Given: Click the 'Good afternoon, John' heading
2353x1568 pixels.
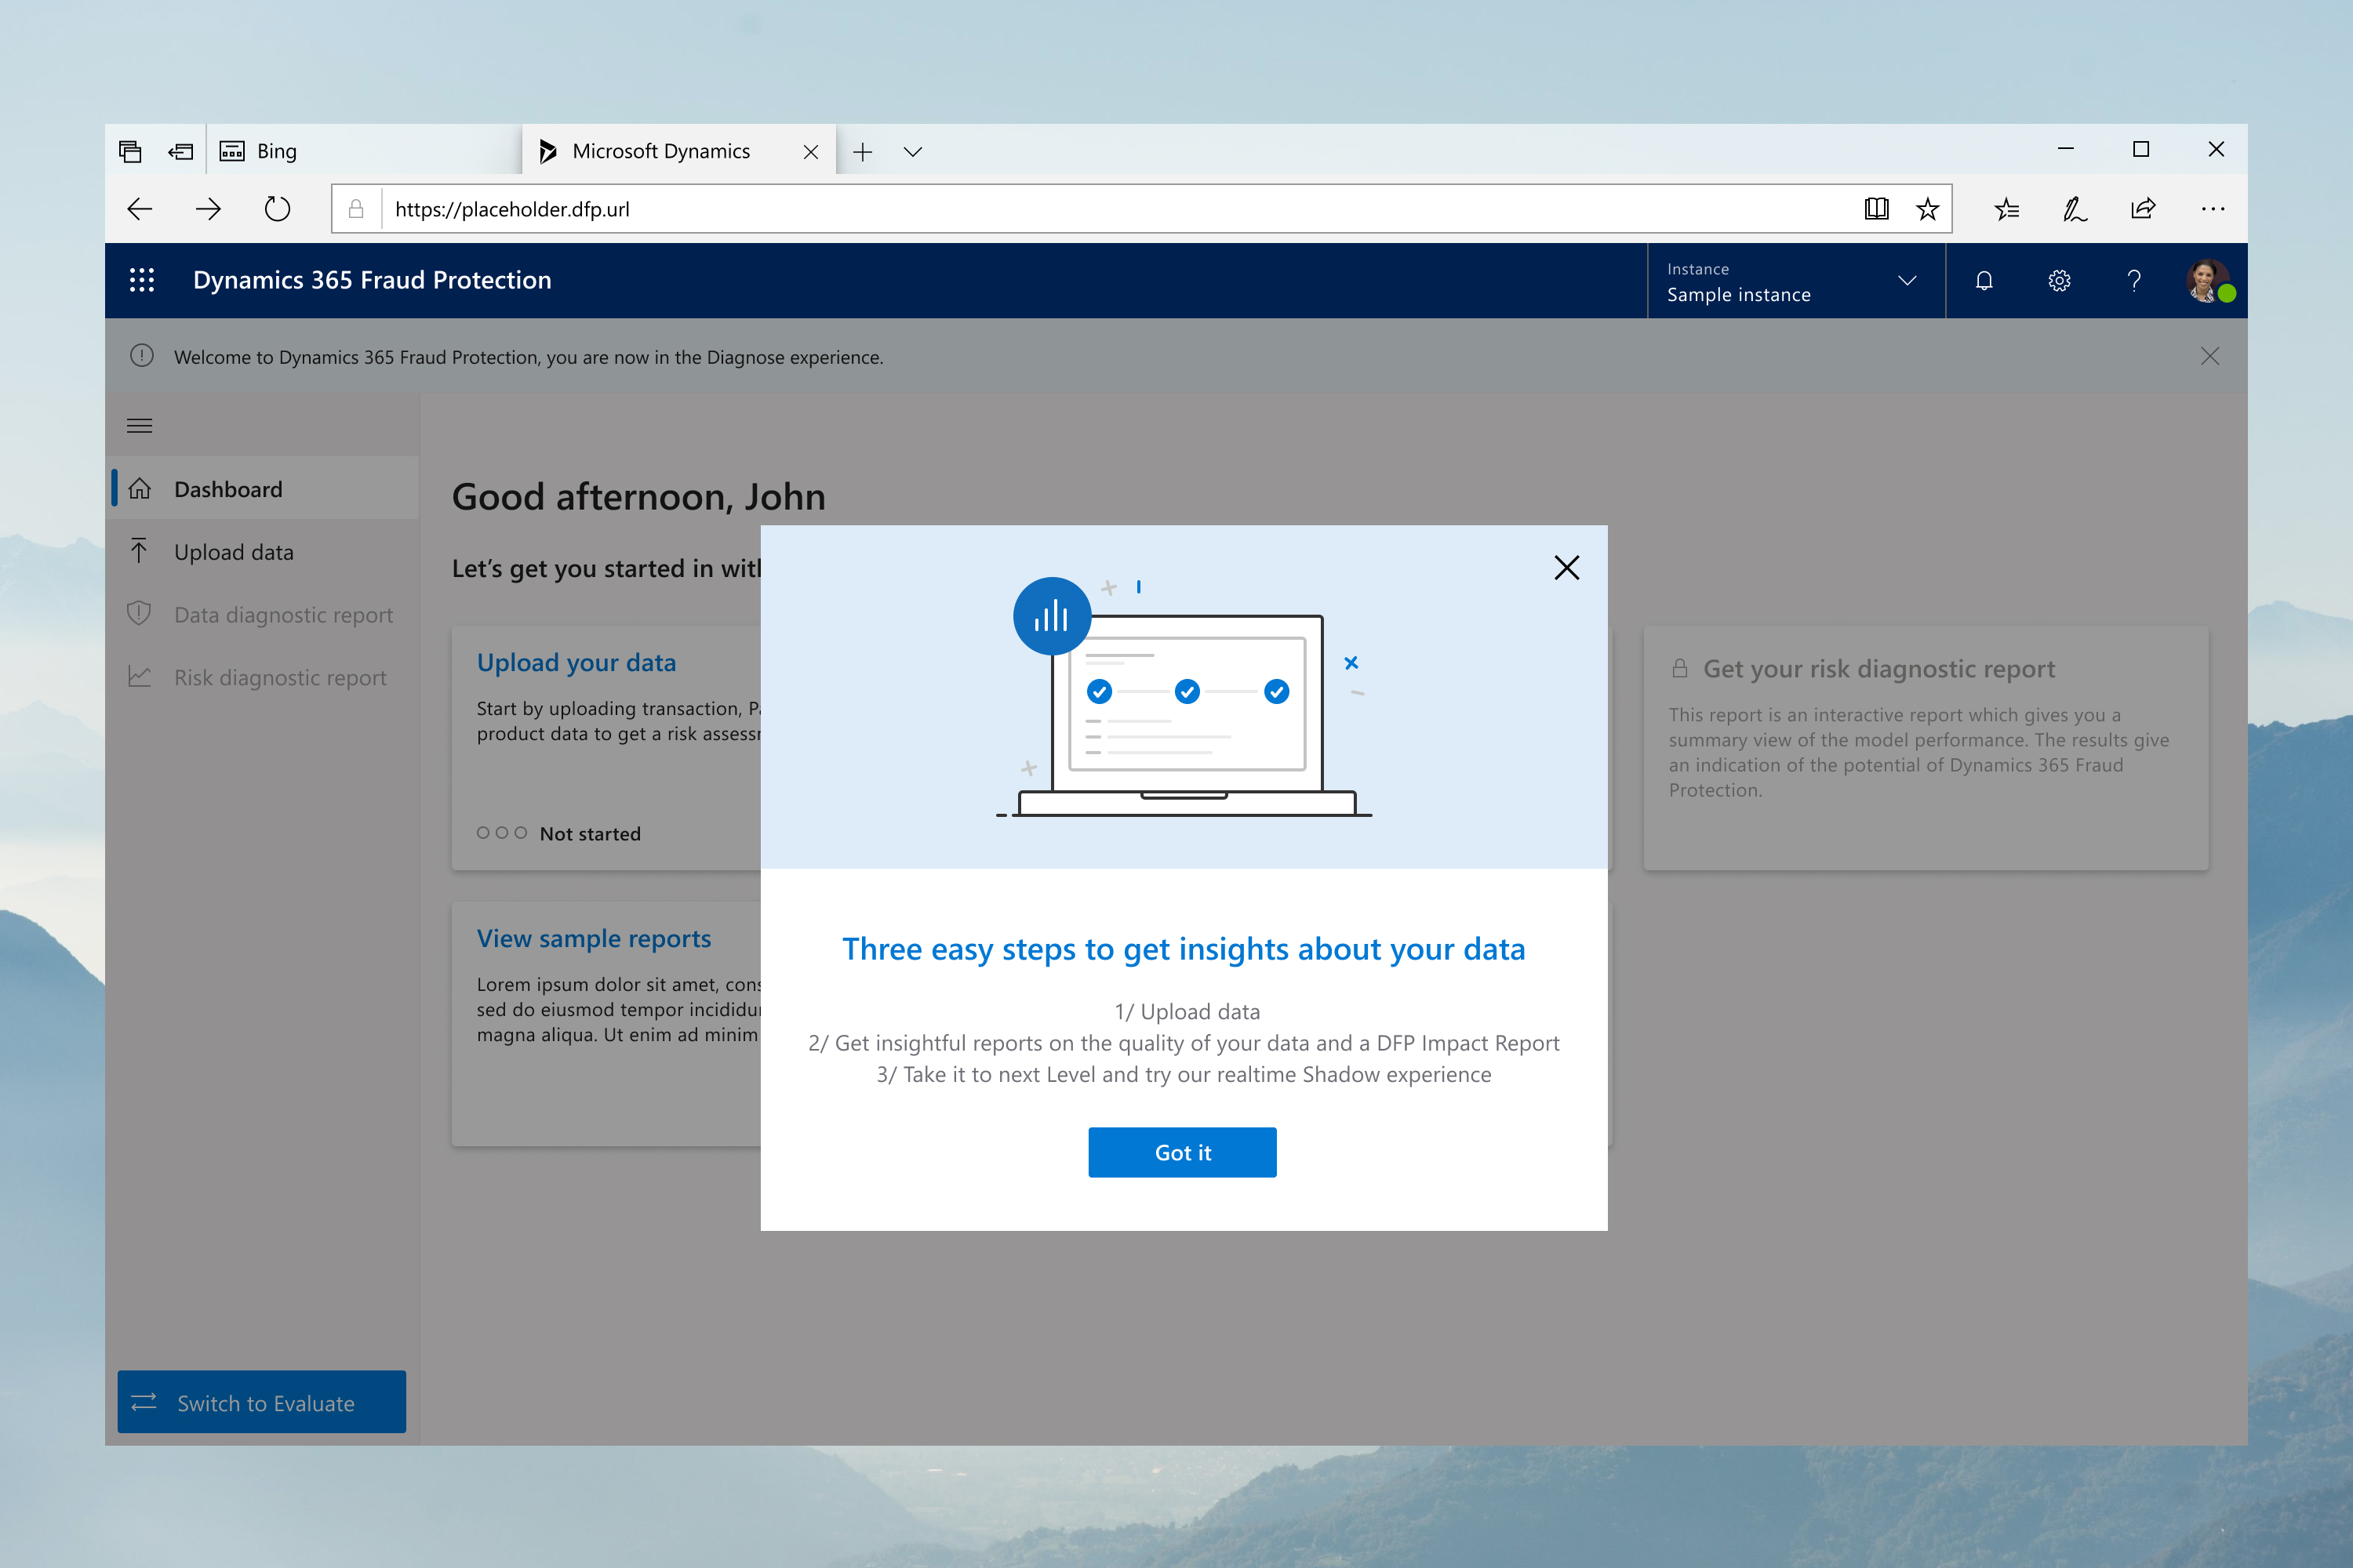Looking at the screenshot, I should pos(638,497).
